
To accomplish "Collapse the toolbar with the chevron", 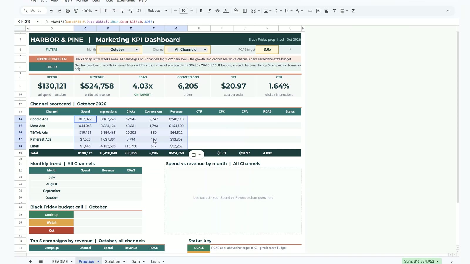I will (x=448, y=11).
